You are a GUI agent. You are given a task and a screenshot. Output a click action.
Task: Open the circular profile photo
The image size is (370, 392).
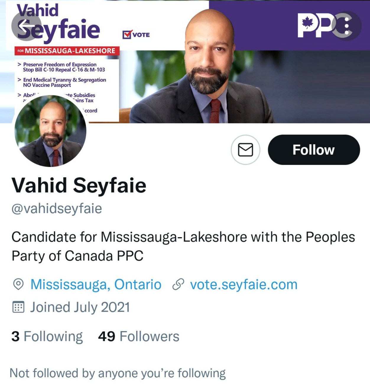pyautogui.click(x=51, y=131)
